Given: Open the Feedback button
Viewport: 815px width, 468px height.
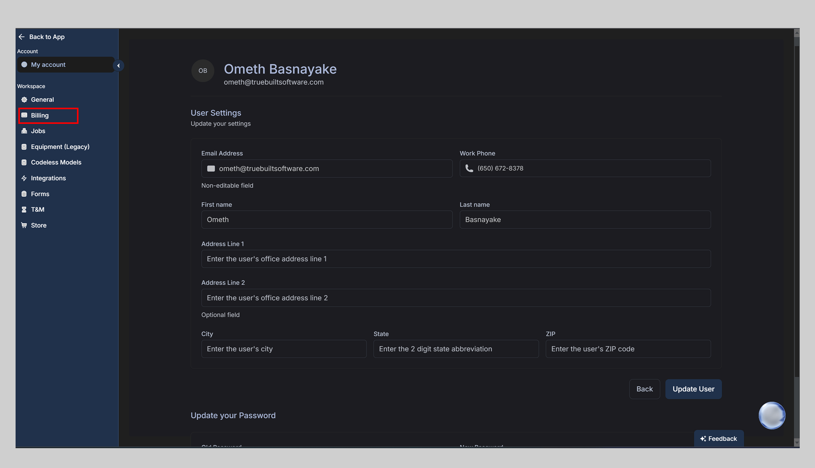Looking at the screenshot, I should tap(719, 438).
